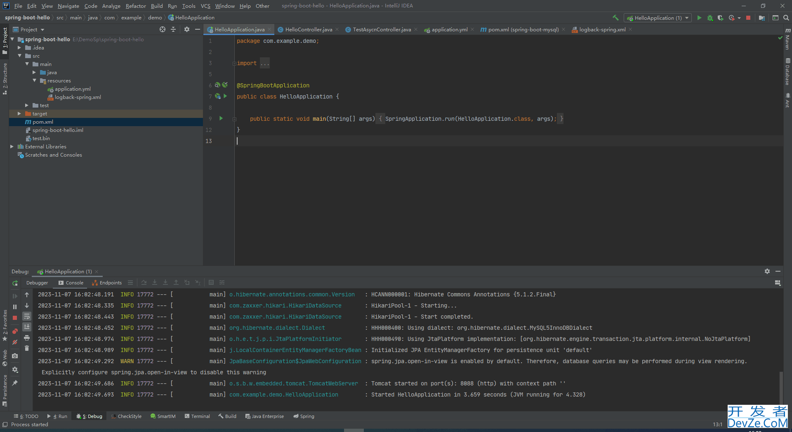Open Project Structure from the top toolbar

pyautogui.click(x=762, y=18)
